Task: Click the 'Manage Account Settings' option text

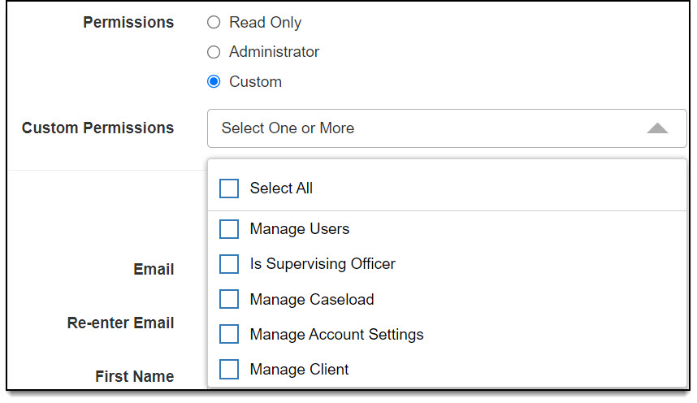Action: [x=337, y=334]
